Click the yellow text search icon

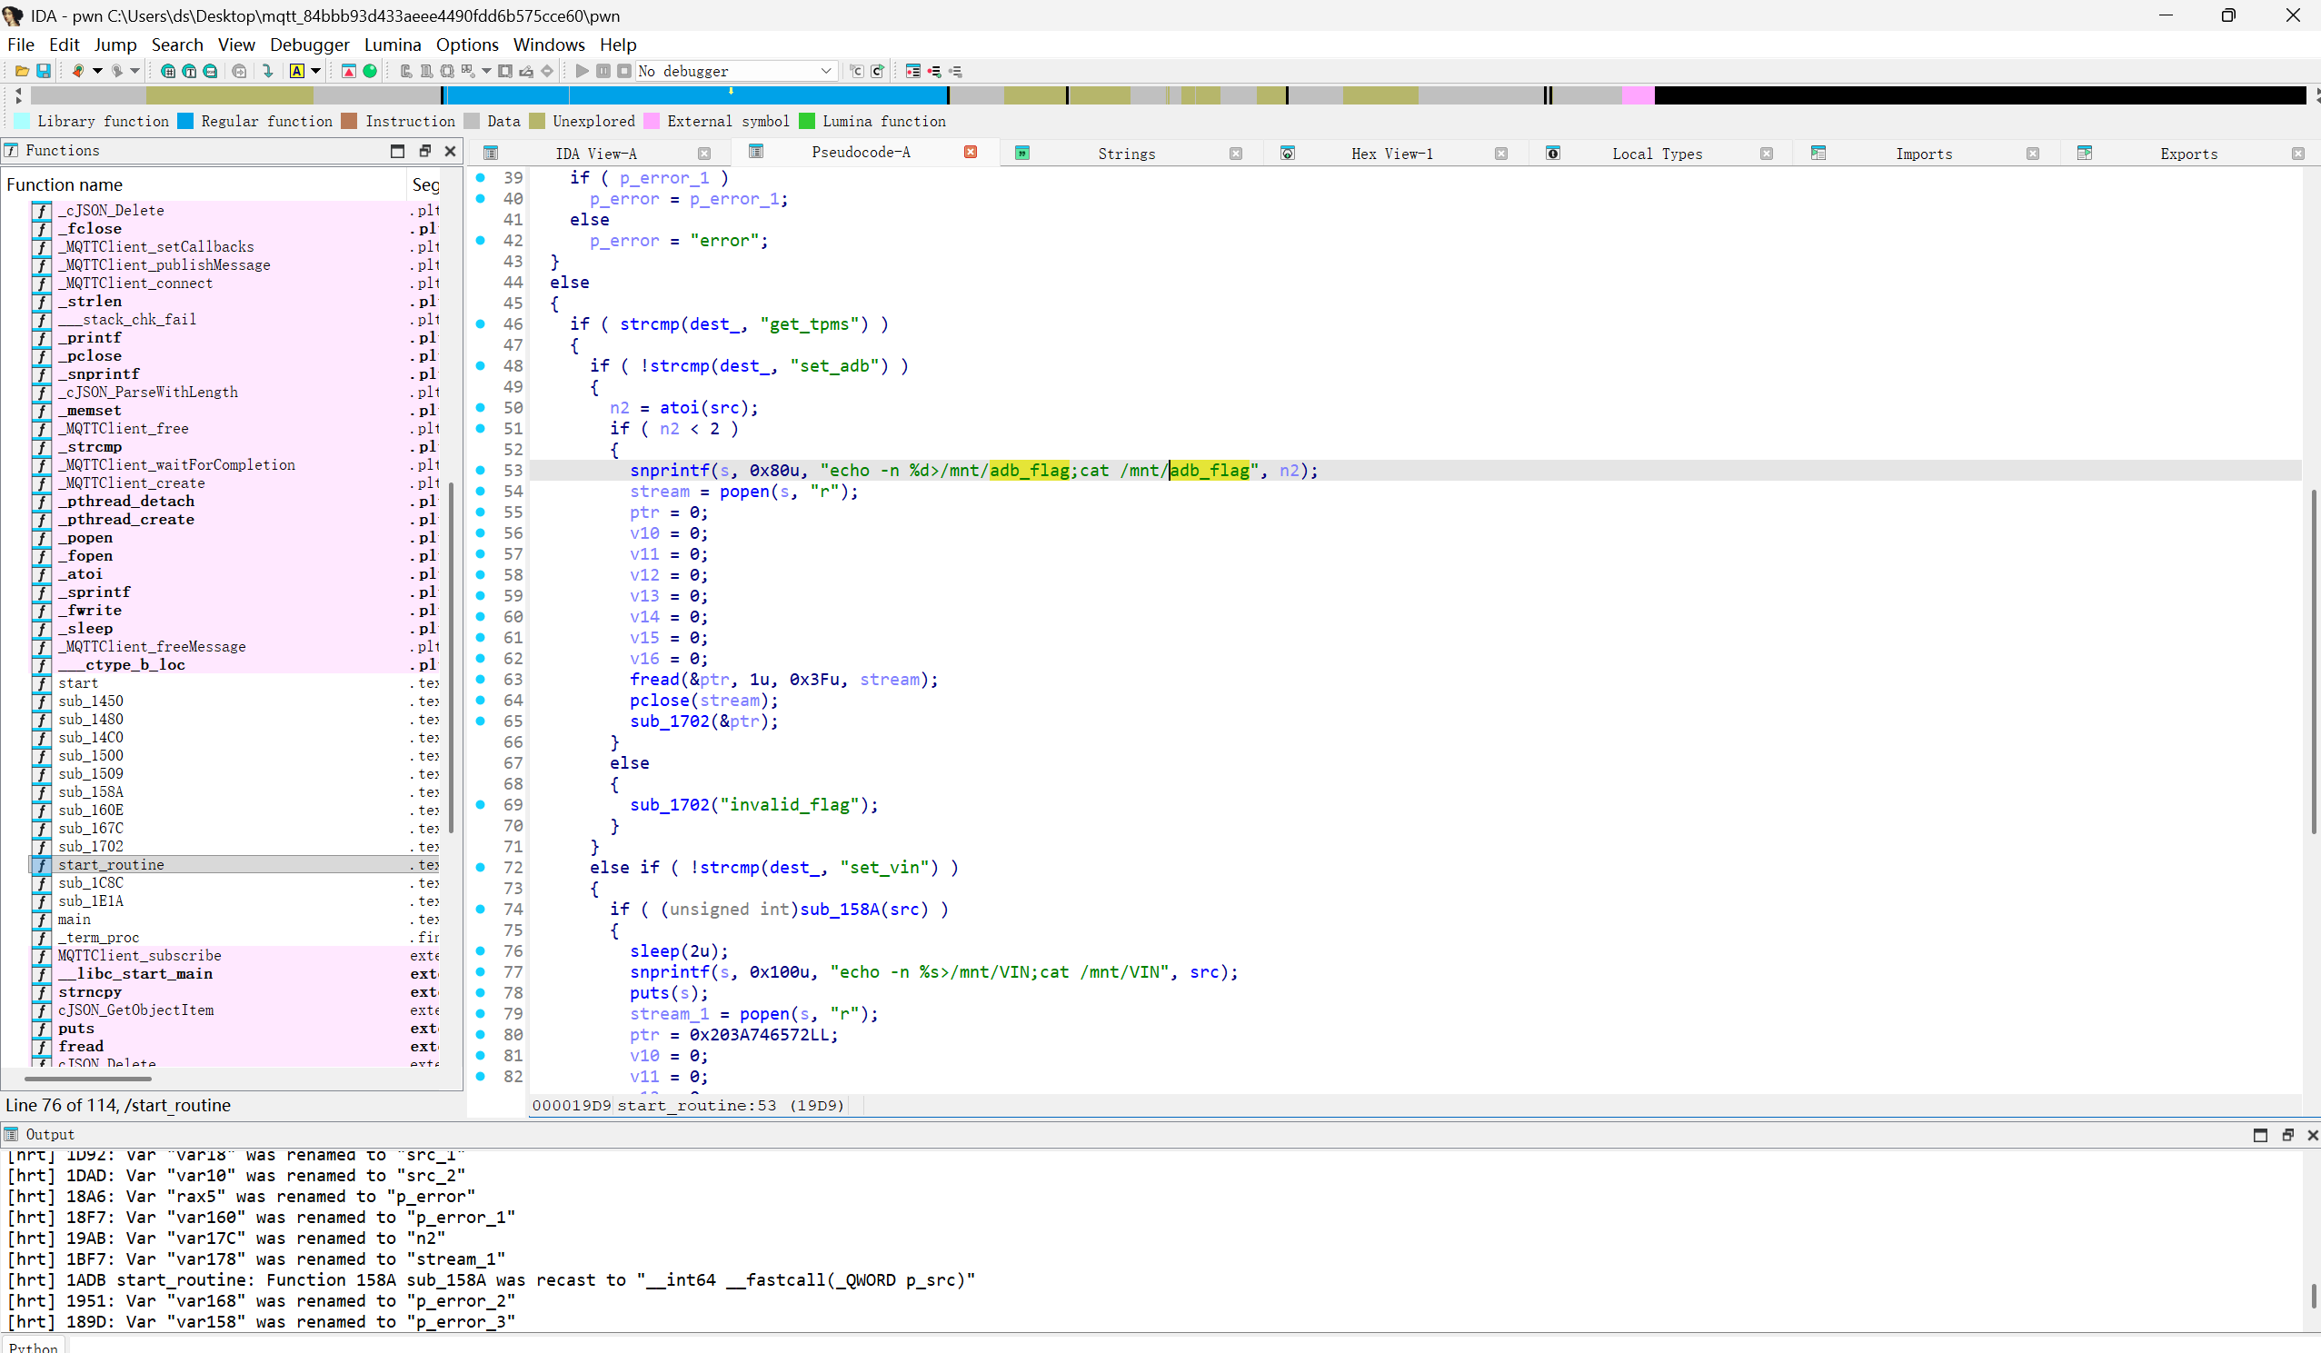point(296,71)
